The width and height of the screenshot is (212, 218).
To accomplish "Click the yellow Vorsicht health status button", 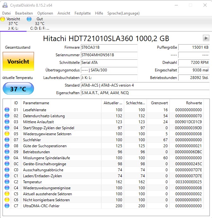I will point(18,61).
